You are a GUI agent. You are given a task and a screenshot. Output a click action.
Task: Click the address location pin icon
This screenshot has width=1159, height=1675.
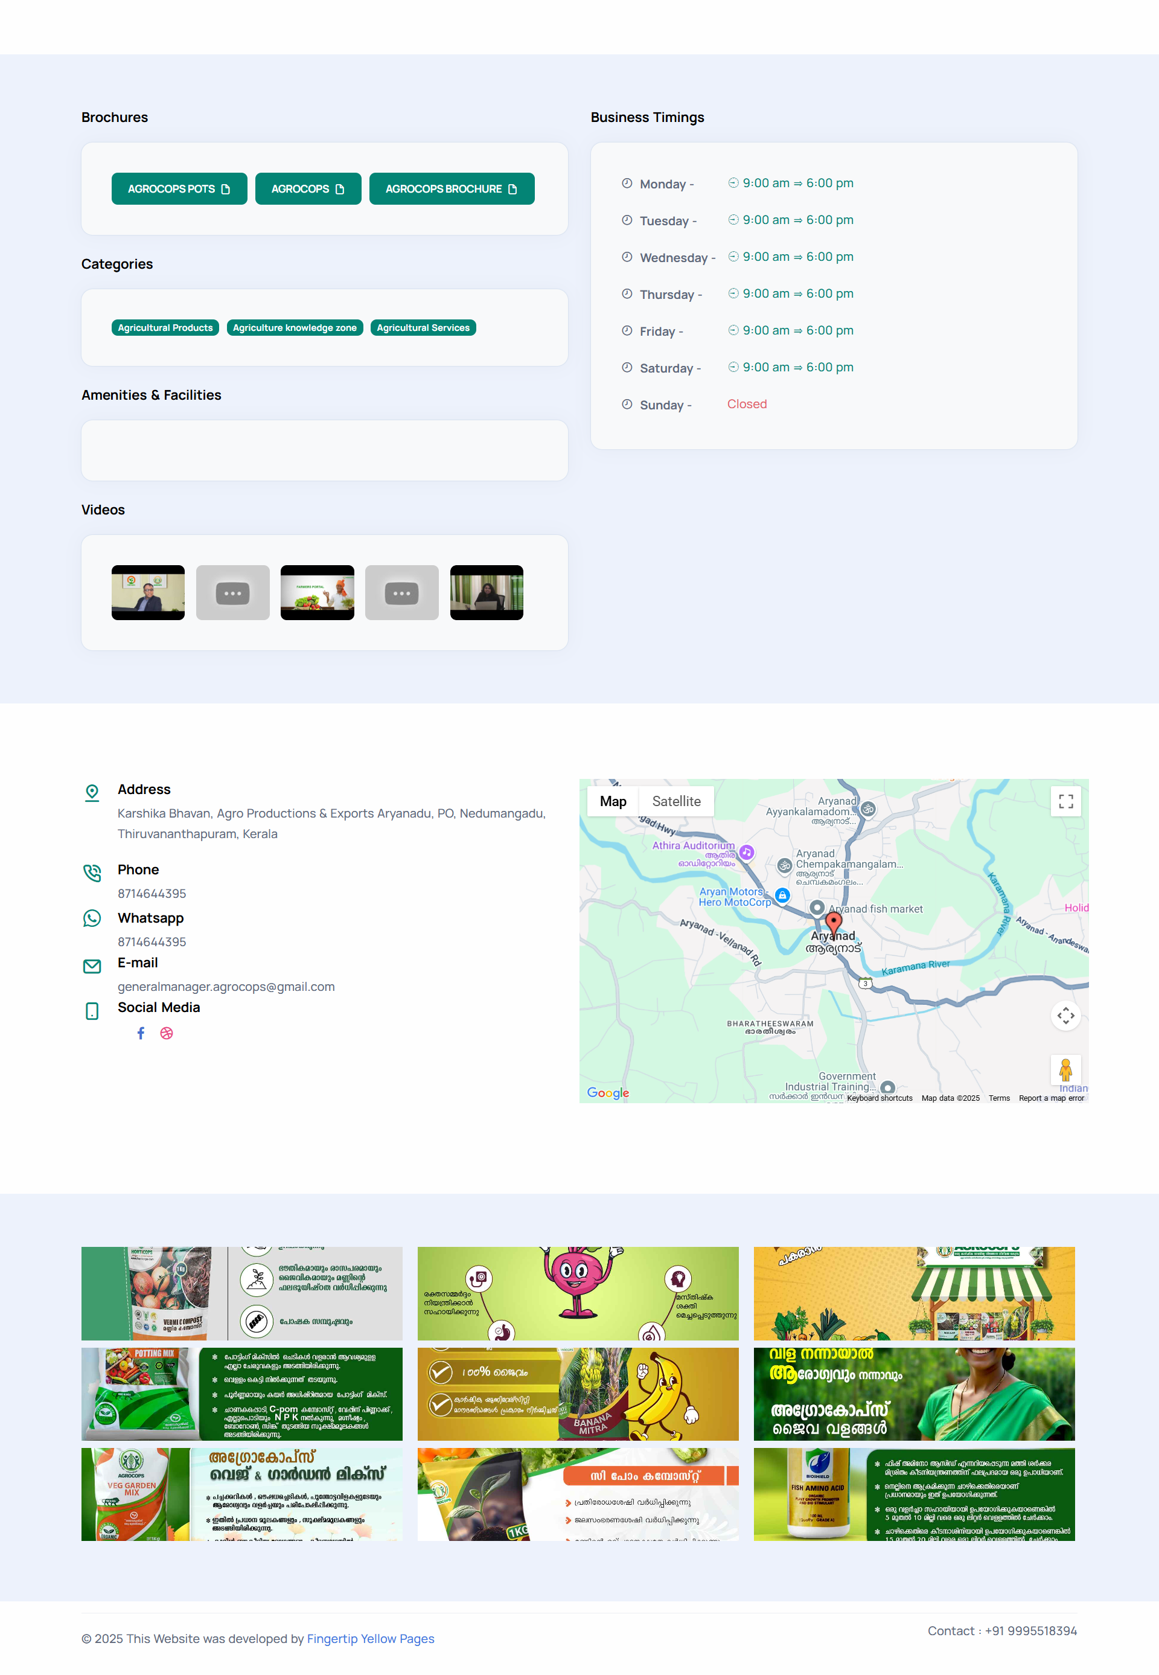(92, 792)
